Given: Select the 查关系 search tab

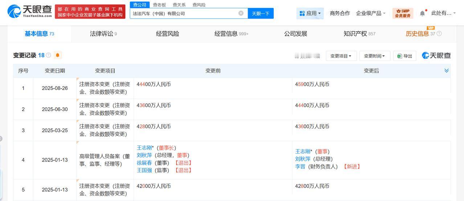Looking at the screenshot, I should click(179, 5).
